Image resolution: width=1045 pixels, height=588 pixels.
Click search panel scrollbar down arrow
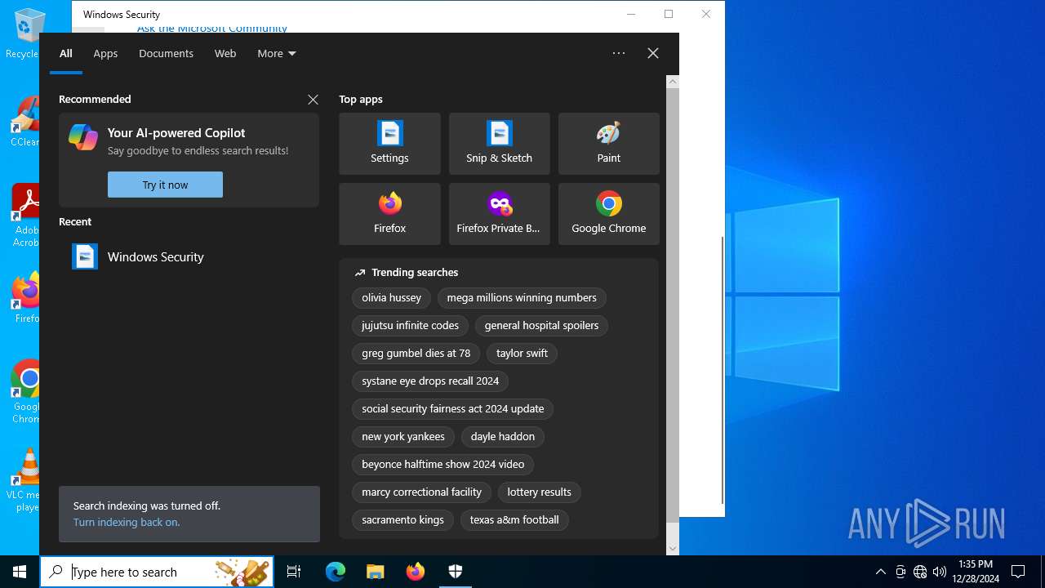pyautogui.click(x=673, y=549)
